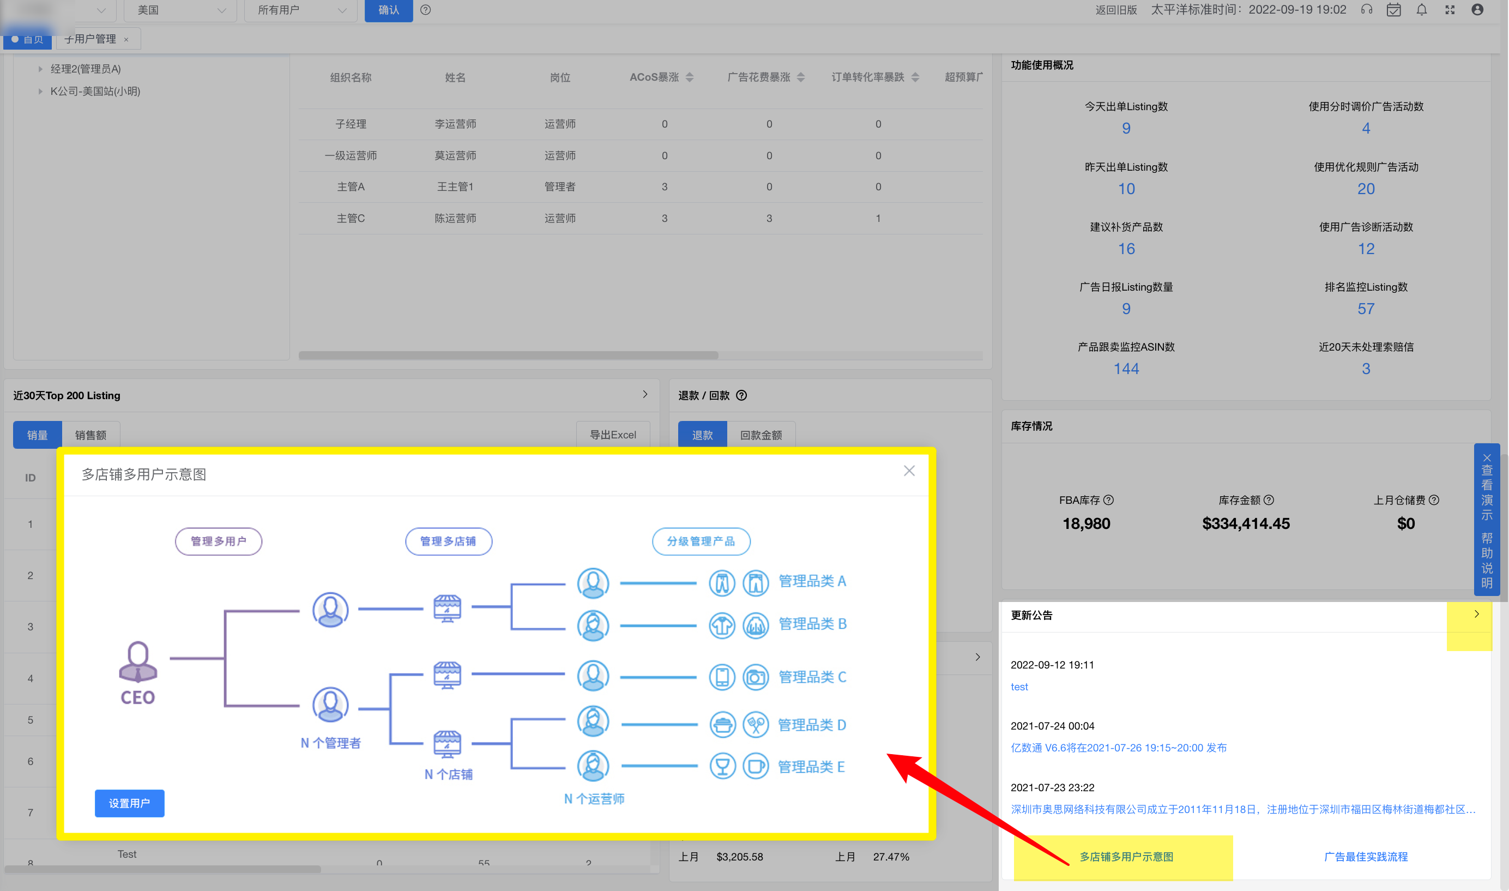
Task: Toggle fullscreen expand icon
Action: (x=1450, y=10)
